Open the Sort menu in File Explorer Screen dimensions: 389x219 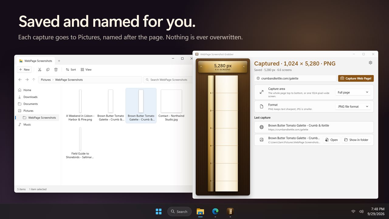[71, 70]
